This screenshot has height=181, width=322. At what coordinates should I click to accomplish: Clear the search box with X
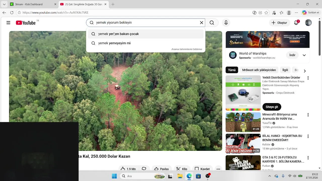pos(202,23)
